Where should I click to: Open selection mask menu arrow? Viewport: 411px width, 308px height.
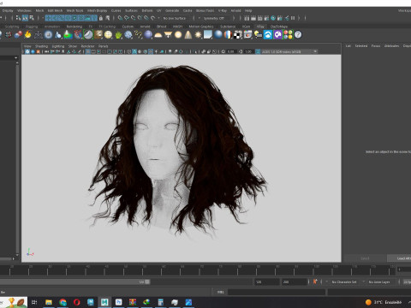tap(42, 18)
